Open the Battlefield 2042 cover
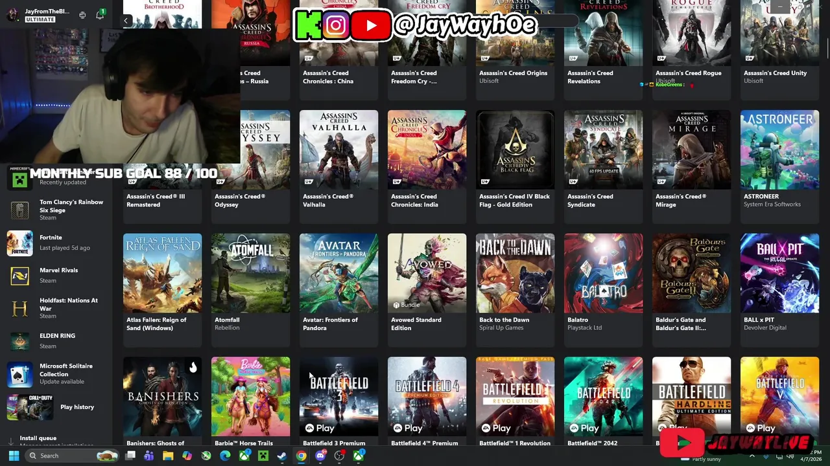 click(603, 397)
